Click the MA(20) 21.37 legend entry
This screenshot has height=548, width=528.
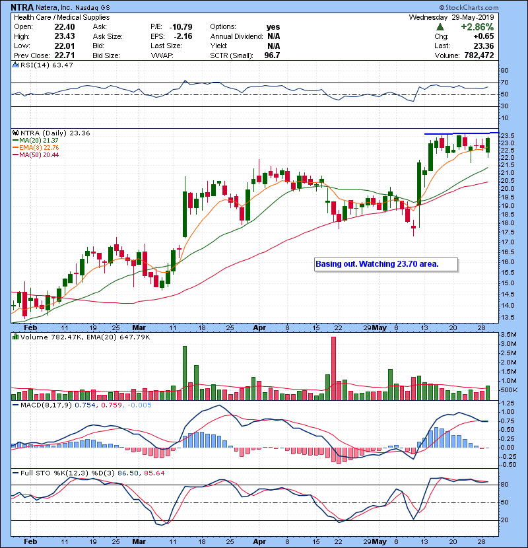coord(35,141)
